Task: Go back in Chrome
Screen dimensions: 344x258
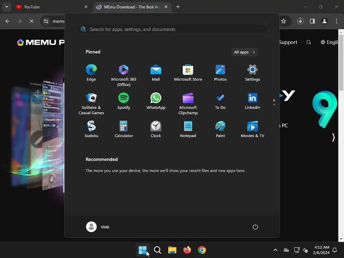Action: pos(7,21)
